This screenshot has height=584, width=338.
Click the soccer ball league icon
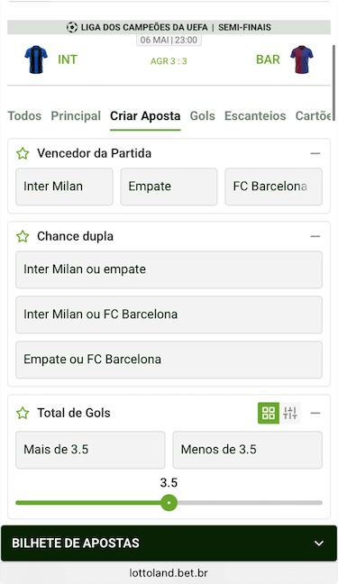72,27
